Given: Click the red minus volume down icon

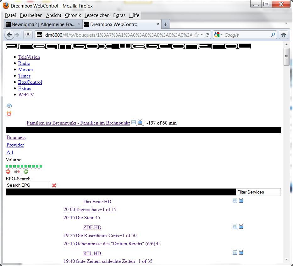Looking at the screenshot, I should (8, 172).
